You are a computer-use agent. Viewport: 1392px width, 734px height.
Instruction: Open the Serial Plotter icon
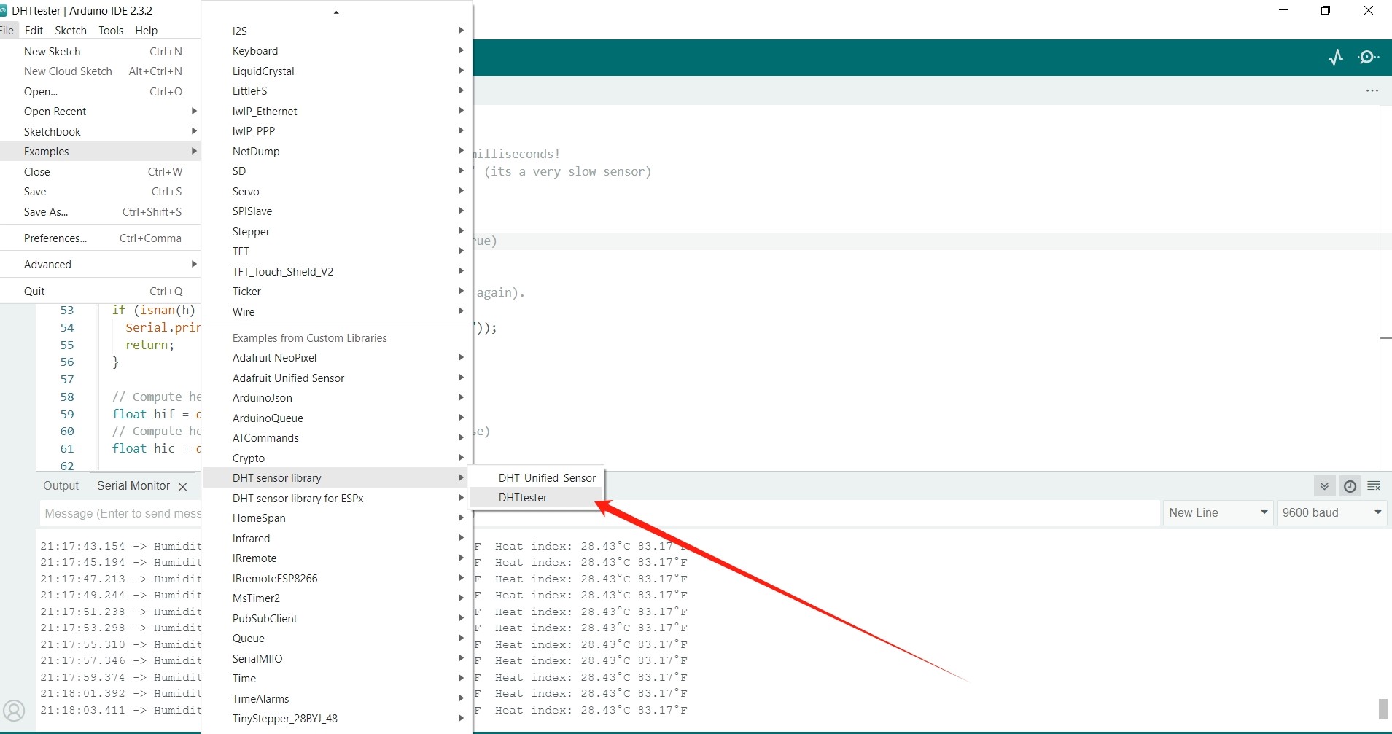click(x=1336, y=58)
